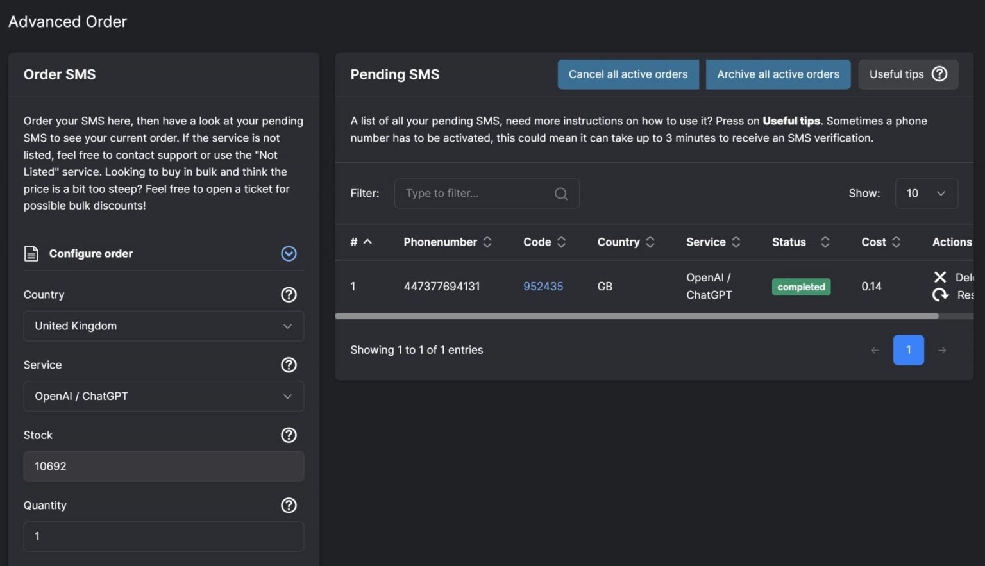The height and width of the screenshot is (566, 985).
Task: Collapse the Configure order section chevron
Action: tap(289, 254)
